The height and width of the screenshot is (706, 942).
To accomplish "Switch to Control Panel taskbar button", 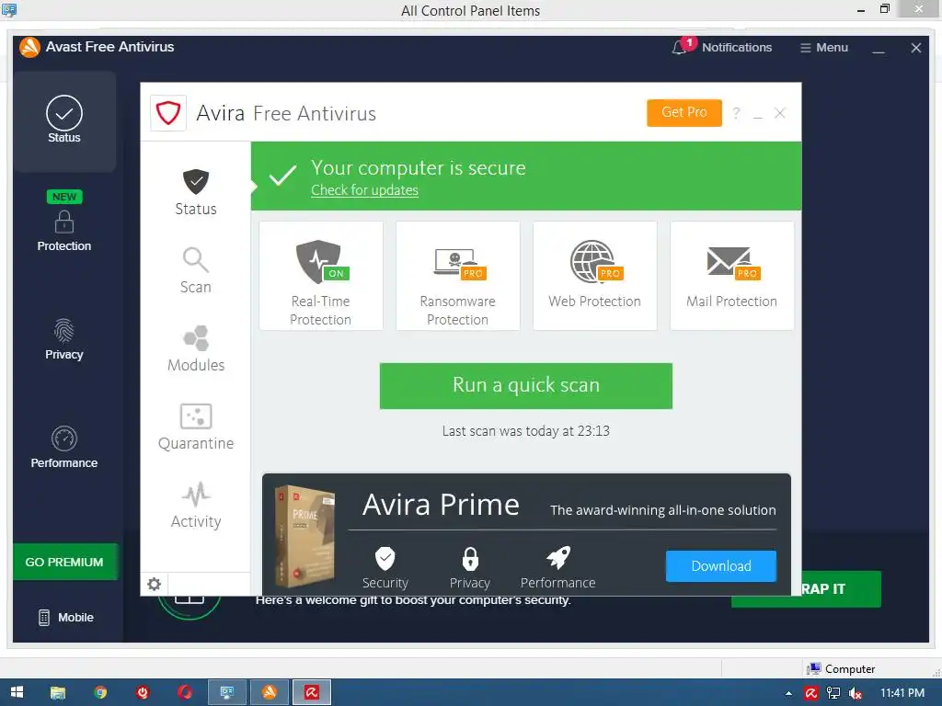I will click(227, 692).
